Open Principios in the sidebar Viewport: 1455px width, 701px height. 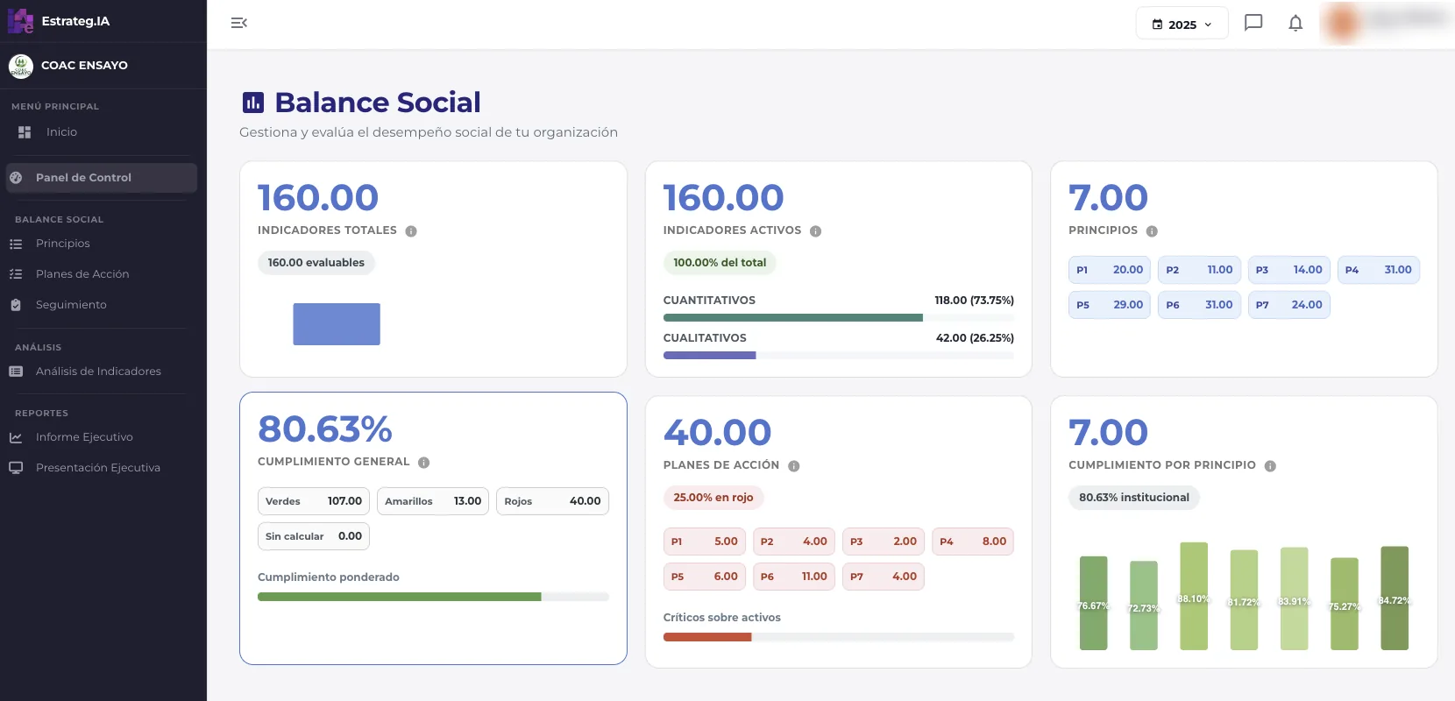(62, 244)
